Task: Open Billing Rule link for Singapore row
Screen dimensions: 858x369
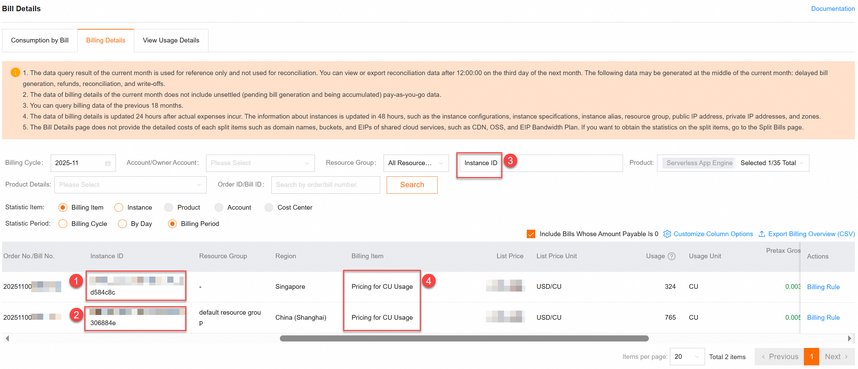Action: click(x=823, y=287)
